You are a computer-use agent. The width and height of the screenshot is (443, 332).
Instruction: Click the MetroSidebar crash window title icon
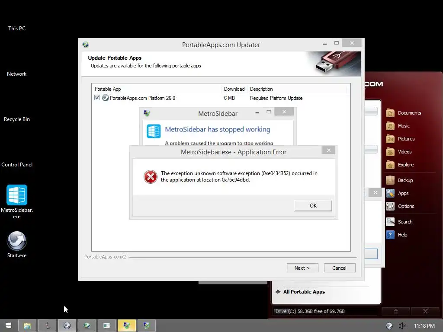pyautogui.click(x=147, y=113)
